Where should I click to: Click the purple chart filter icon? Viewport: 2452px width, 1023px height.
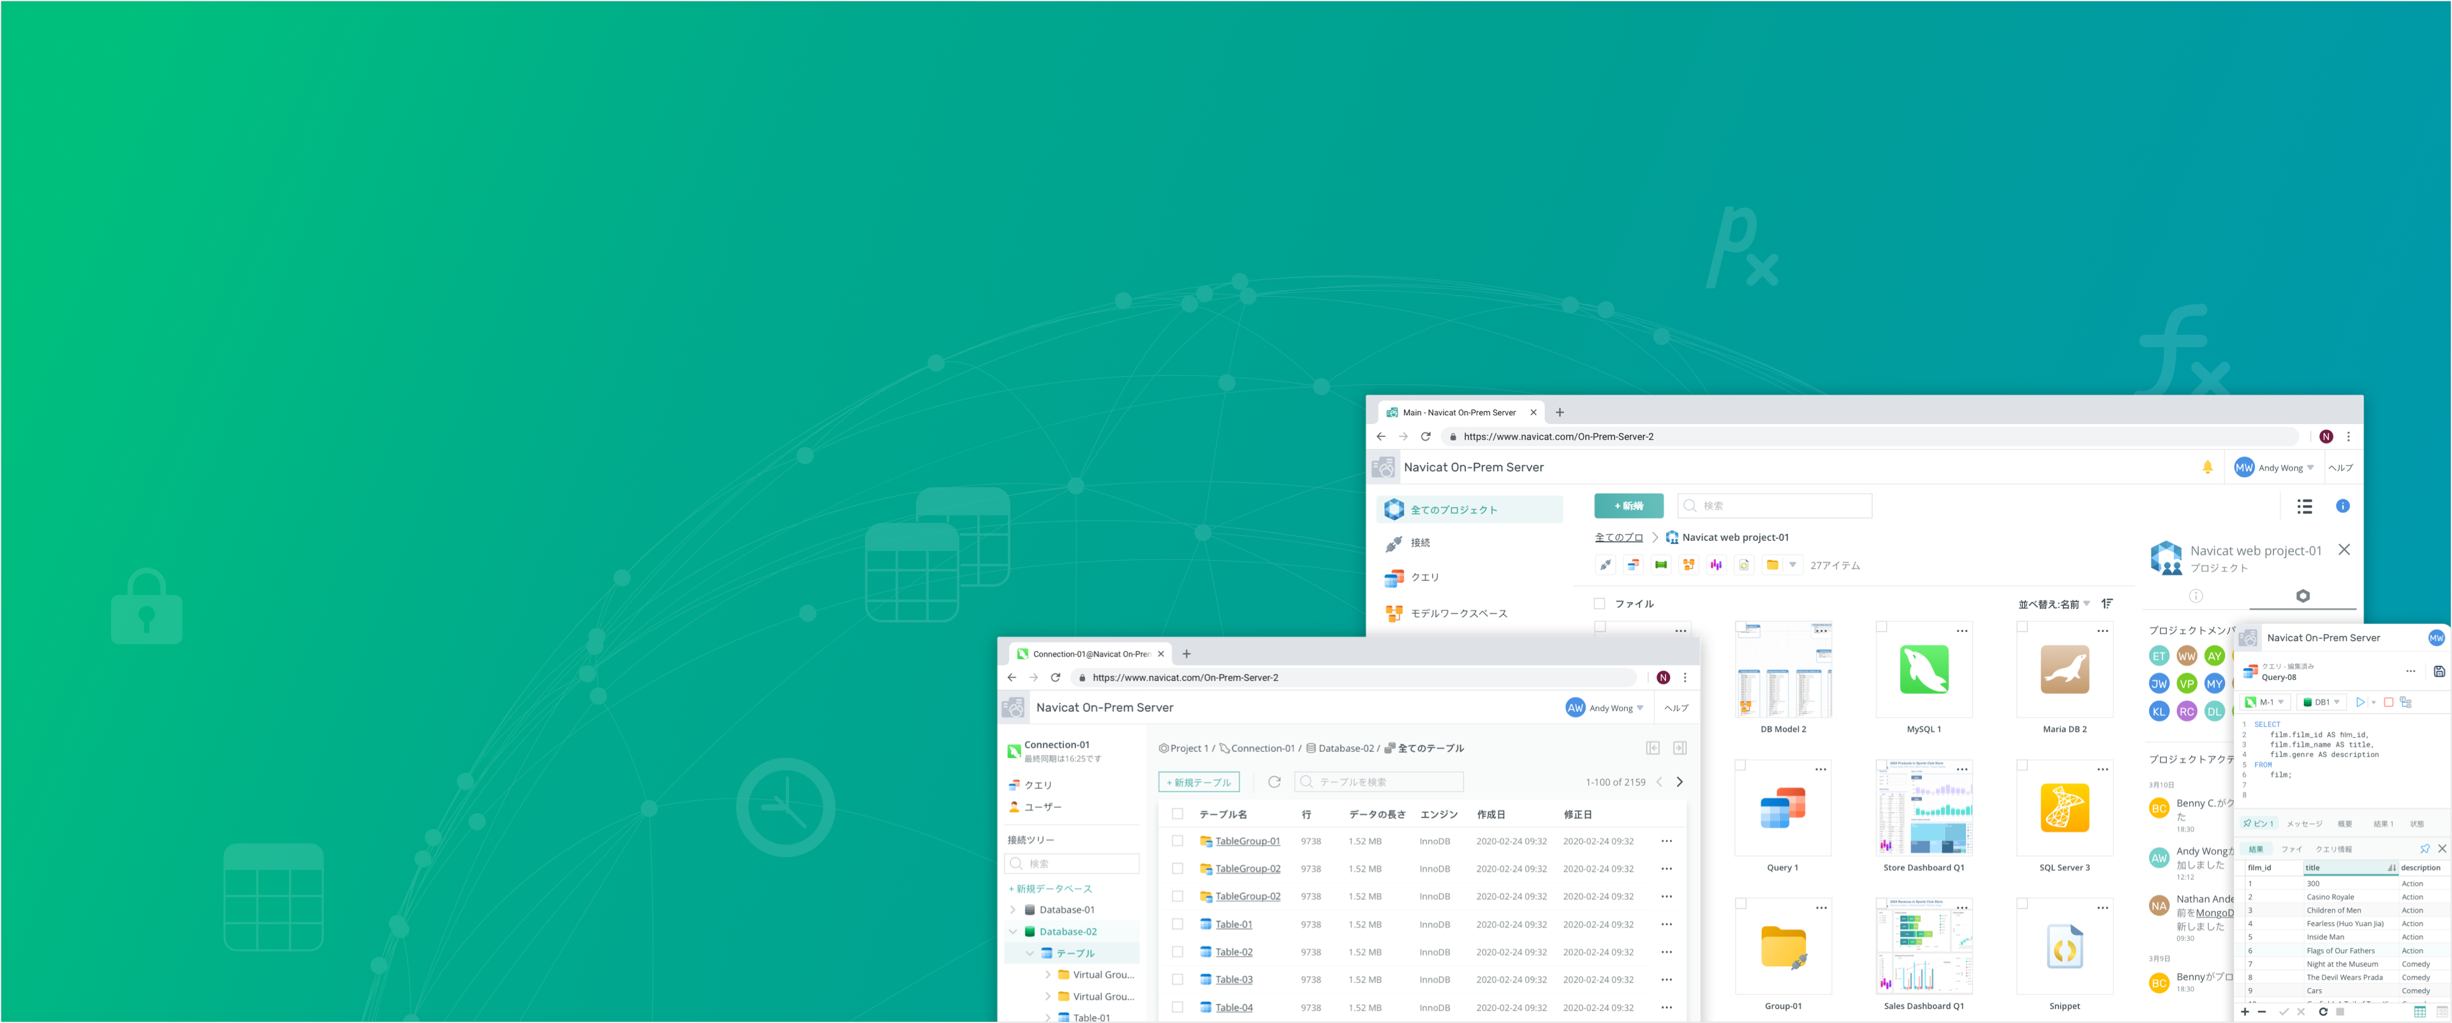[x=1717, y=564]
